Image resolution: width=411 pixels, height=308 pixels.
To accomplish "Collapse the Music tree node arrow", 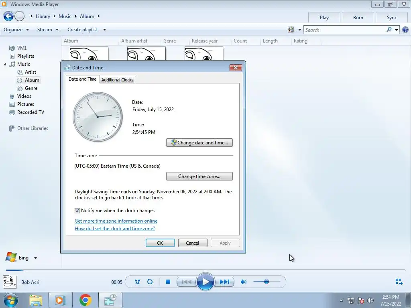I will (5, 64).
